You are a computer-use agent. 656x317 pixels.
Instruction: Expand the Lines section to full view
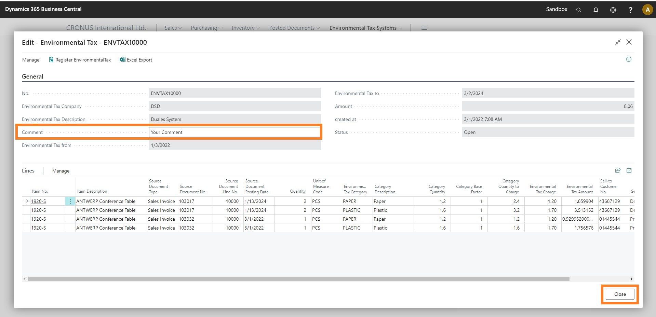click(x=629, y=170)
